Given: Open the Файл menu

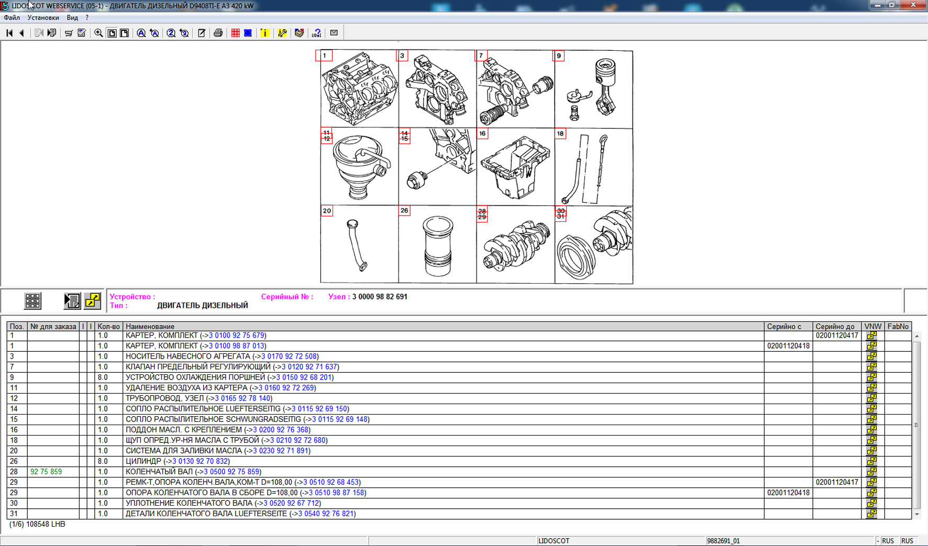Looking at the screenshot, I should [12, 18].
